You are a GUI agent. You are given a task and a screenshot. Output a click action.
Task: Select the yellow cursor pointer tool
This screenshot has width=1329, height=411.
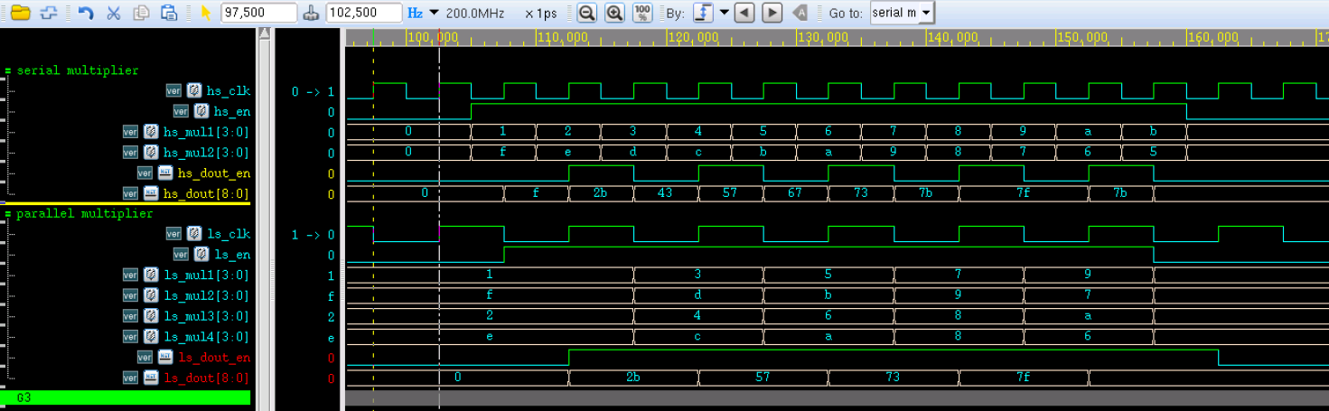pyautogui.click(x=206, y=13)
